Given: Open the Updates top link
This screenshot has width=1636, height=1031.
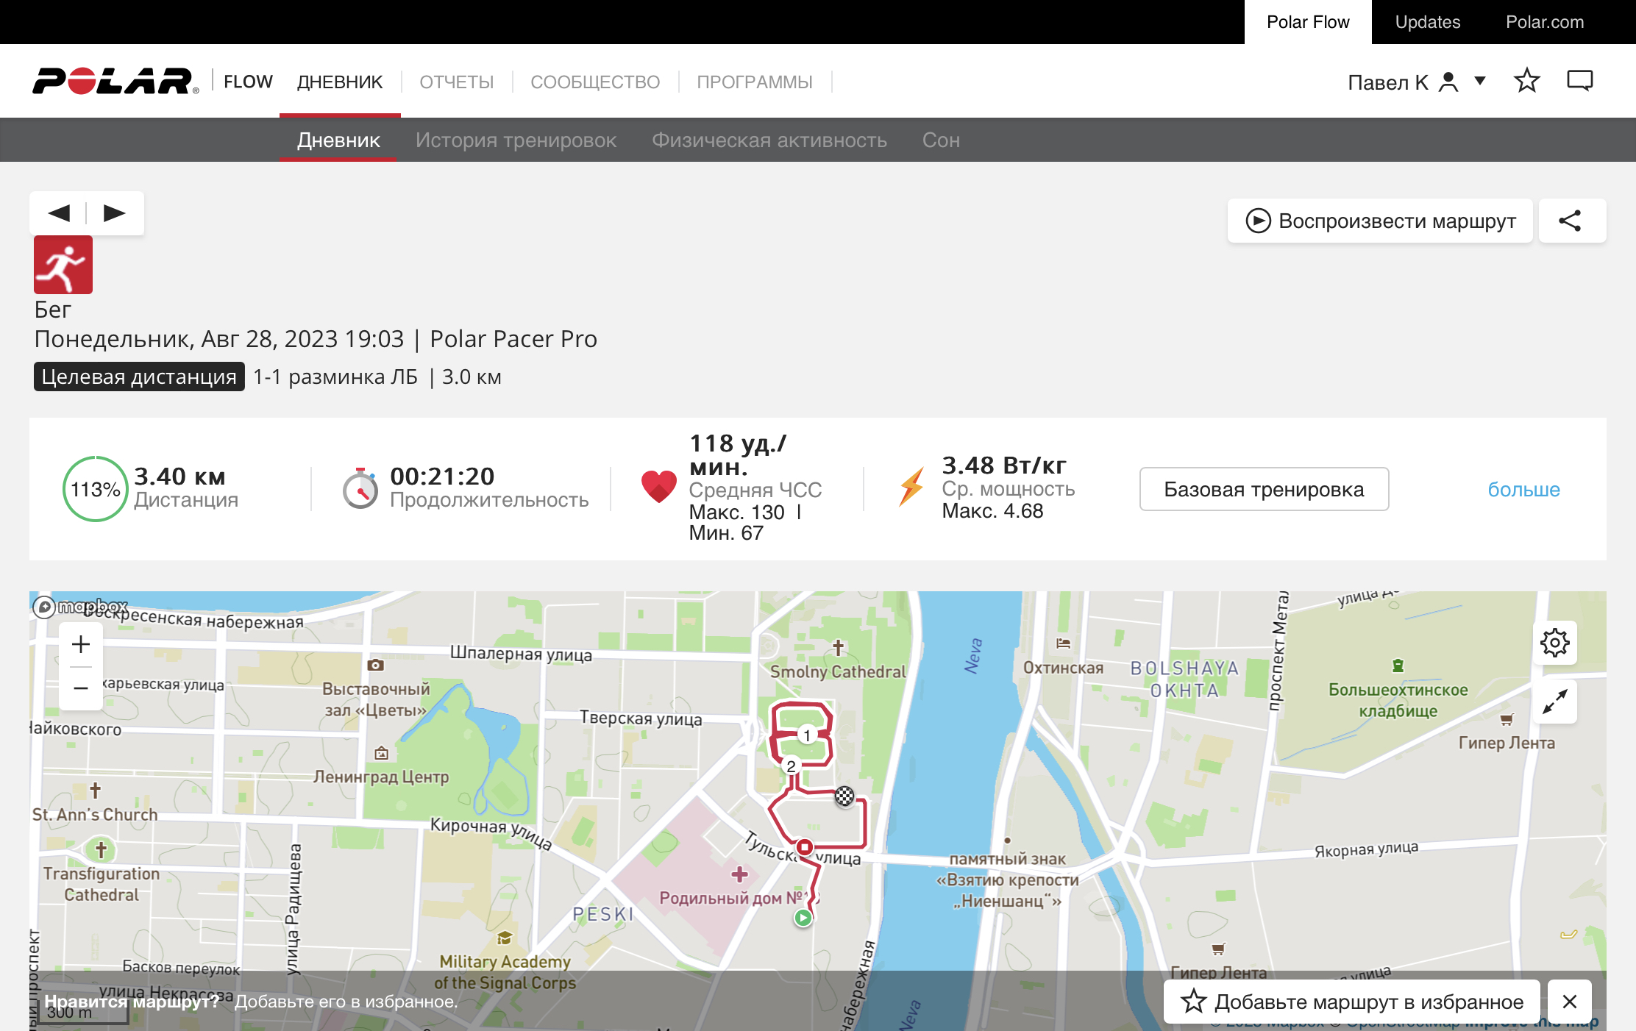Looking at the screenshot, I should click(1428, 22).
